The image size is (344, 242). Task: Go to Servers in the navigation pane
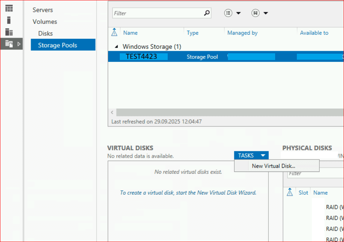tap(43, 10)
